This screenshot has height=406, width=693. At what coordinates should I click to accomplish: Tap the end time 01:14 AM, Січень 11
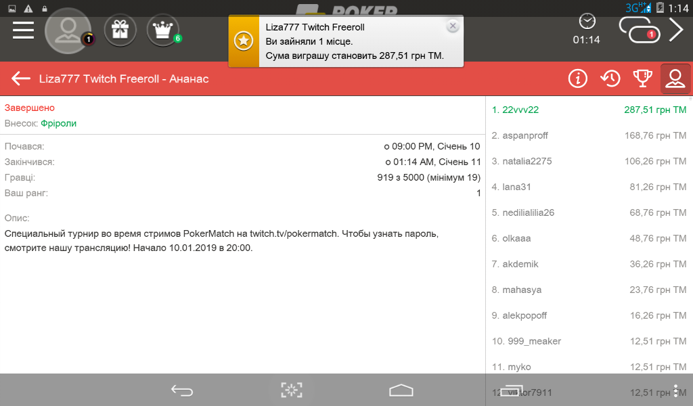click(432, 162)
